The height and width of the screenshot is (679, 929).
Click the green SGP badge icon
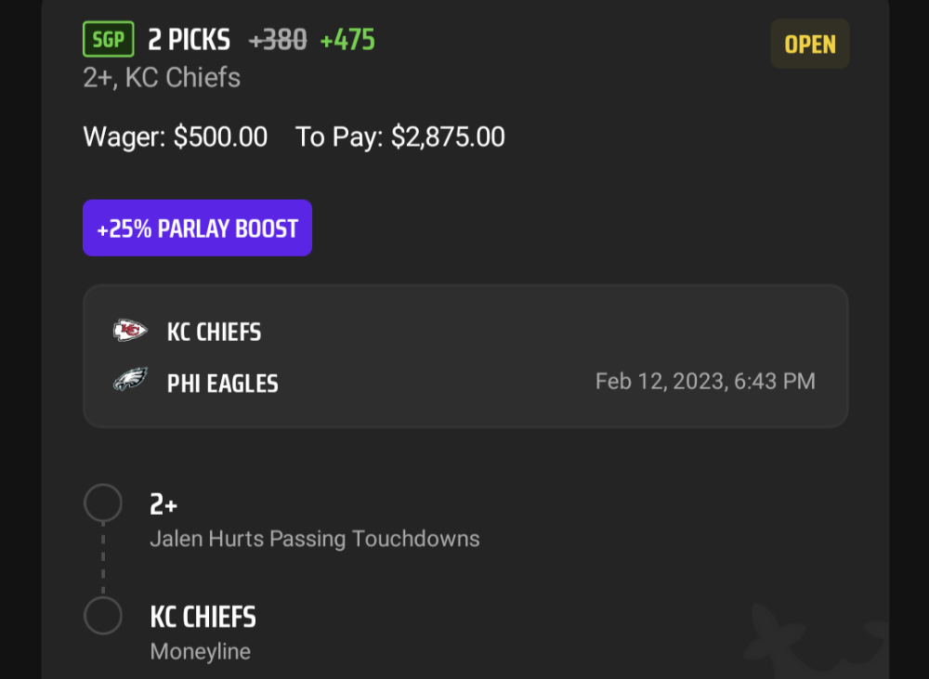[109, 39]
